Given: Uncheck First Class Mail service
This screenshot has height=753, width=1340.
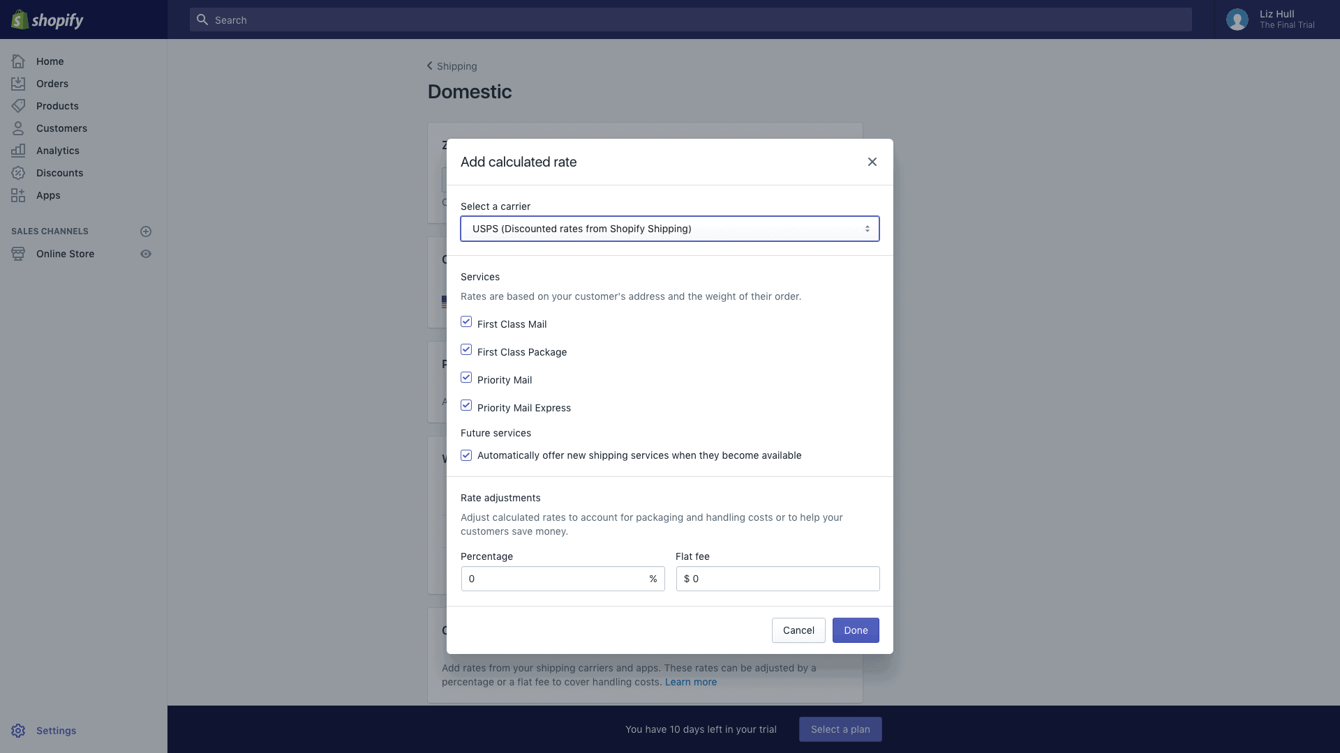Looking at the screenshot, I should pyautogui.click(x=466, y=322).
